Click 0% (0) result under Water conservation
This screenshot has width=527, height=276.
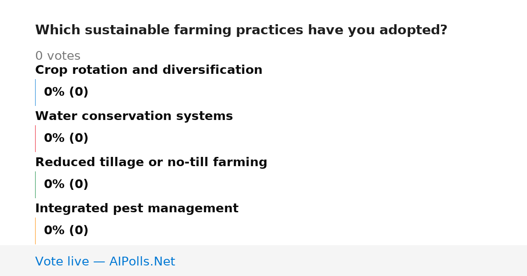(66, 138)
